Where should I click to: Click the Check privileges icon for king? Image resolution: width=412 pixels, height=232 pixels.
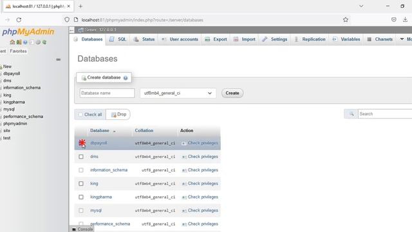pyautogui.click(x=184, y=184)
